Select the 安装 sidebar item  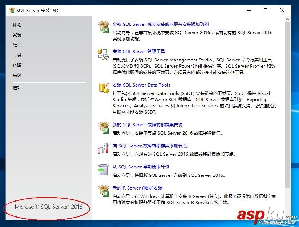[17, 35]
